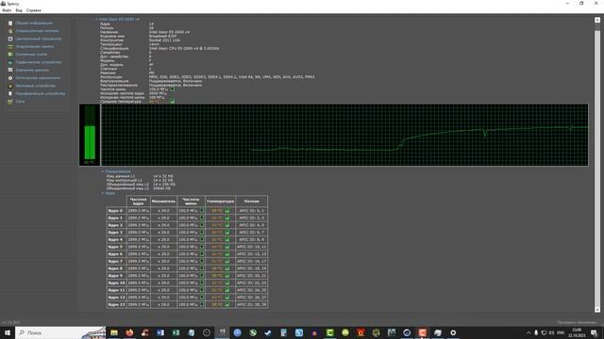Click the vertical scrollbar up arrow
This screenshot has width=604, height=339.
pos(597,20)
